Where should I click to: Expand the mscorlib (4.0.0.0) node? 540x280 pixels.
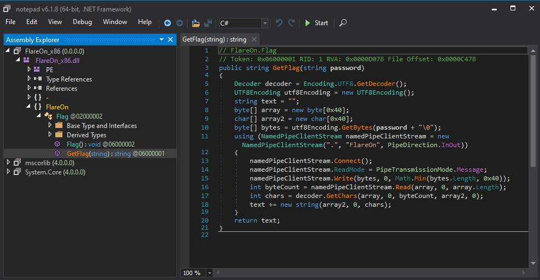(x=8, y=162)
